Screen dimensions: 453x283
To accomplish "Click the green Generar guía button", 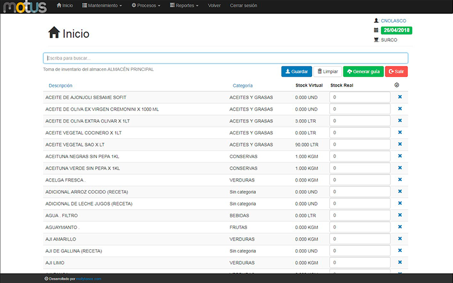I will click(x=363, y=72).
